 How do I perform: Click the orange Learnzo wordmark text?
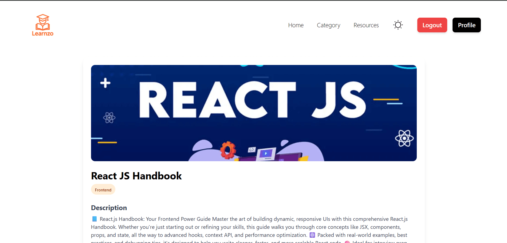(43, 34)
